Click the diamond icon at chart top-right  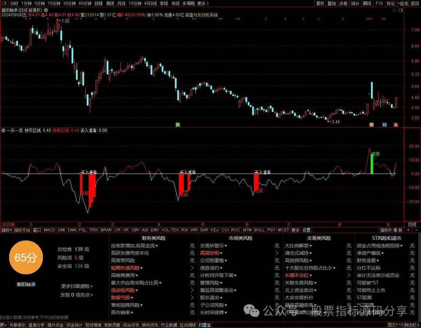[394, 10]
